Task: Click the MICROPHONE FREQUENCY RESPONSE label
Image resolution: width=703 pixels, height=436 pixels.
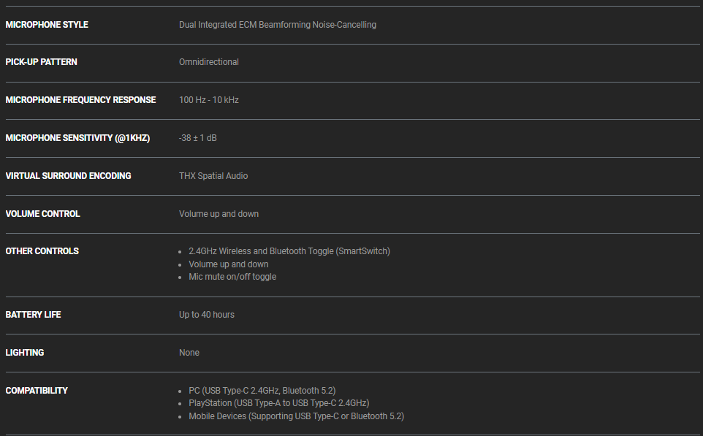Action: coord(80,100)
